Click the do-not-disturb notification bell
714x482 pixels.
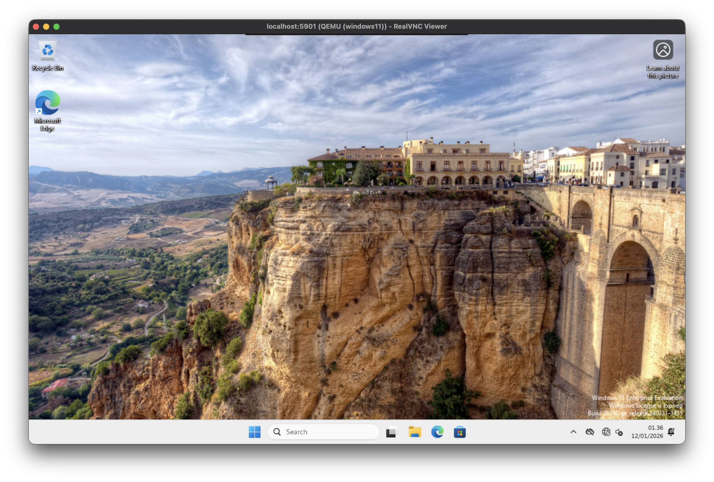[671, 431]
